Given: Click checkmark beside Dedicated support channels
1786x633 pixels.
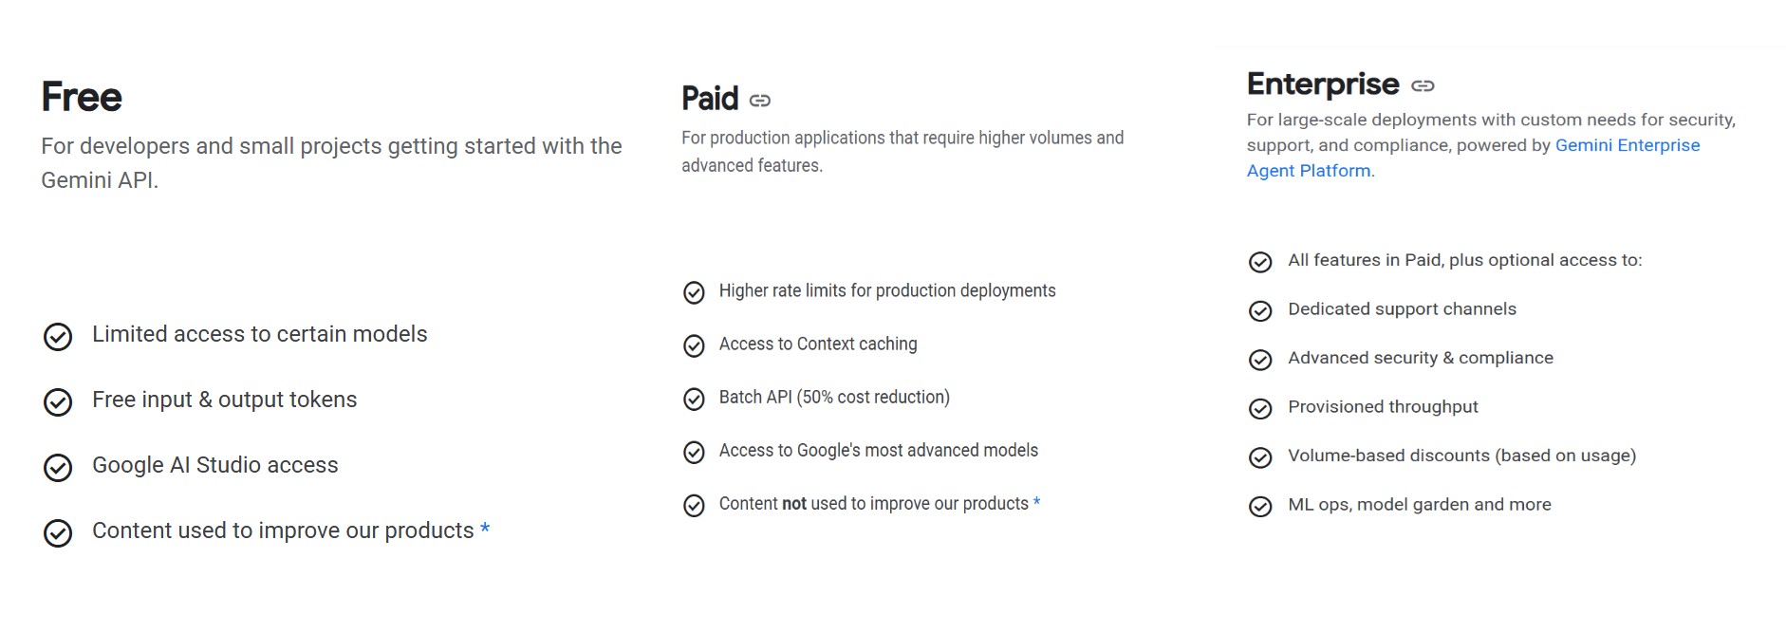Looking at the screenshot, I should [1260, 311].
